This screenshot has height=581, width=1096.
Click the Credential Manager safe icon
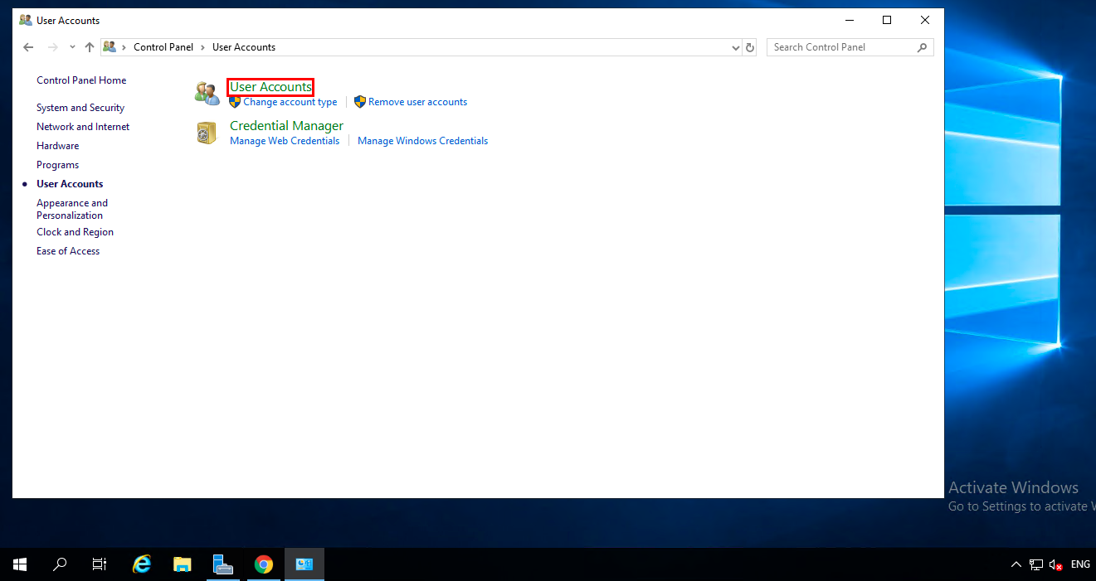(x=207, y=133)
